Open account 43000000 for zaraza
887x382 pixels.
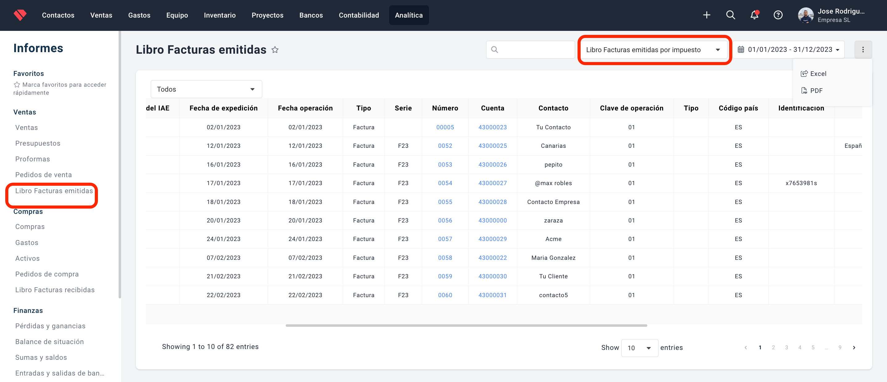[x=492, y=221]
